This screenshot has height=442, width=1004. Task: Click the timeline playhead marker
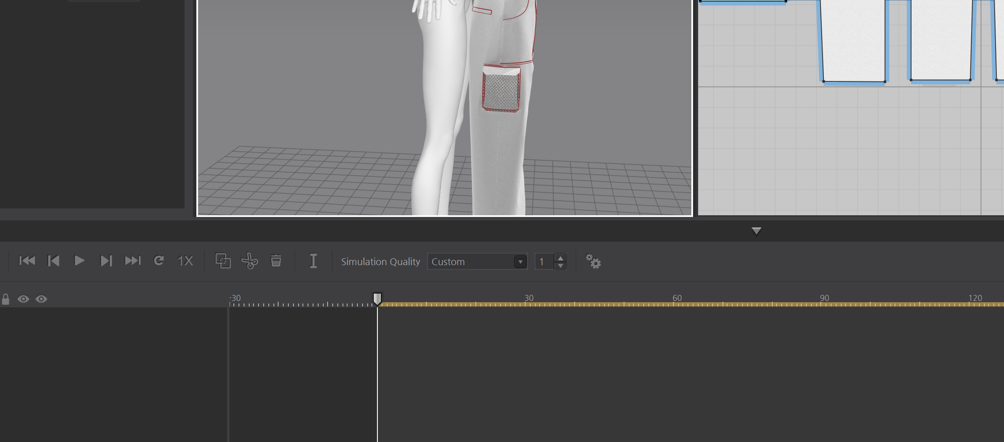377,299
